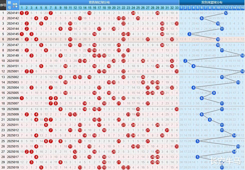The width and height of the screenshot is (245, 170).
Task: Click red ball 14 in period 2024150
Action: pos(85,61)
